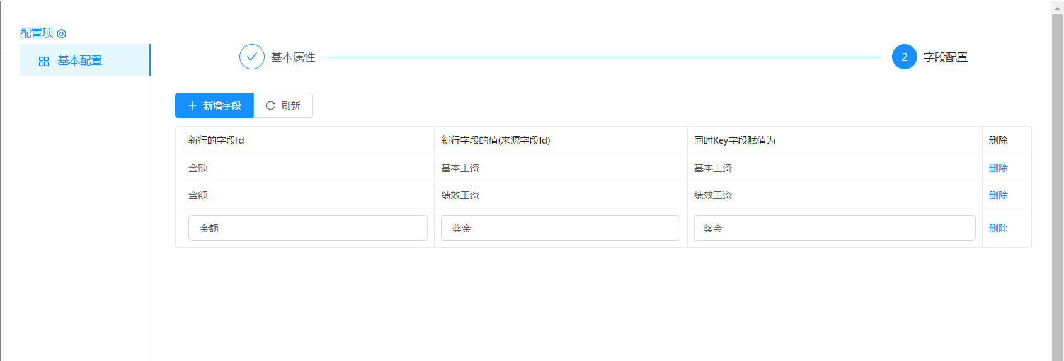Click the 基本工资 source value cell
Screen dimensions: 1064x361
460,168
